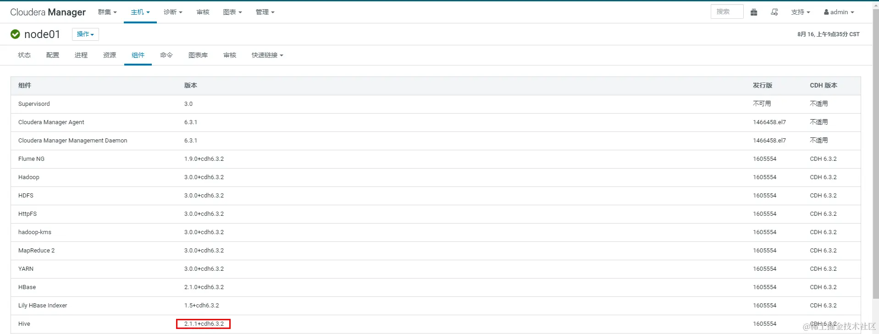
Task: Expand the 诊断 menu
Action: pyautogui.click(x=173, y=12)
